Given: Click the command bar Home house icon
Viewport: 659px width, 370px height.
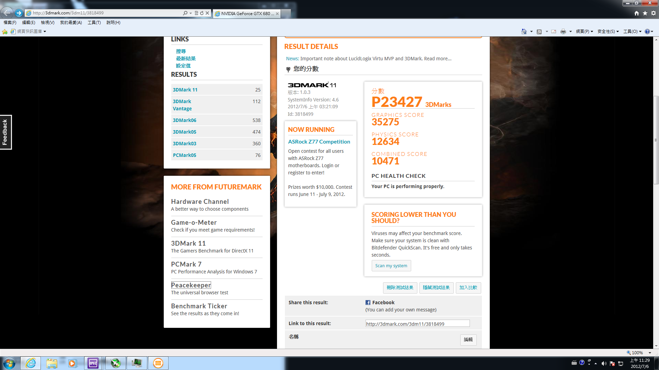Looking at the screenshot, I should (524, 32).
